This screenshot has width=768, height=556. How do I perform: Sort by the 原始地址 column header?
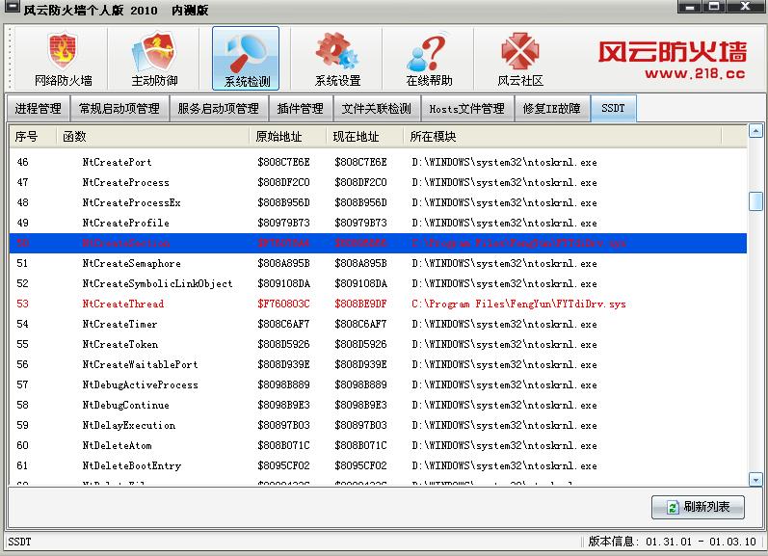tap(288, 136)
